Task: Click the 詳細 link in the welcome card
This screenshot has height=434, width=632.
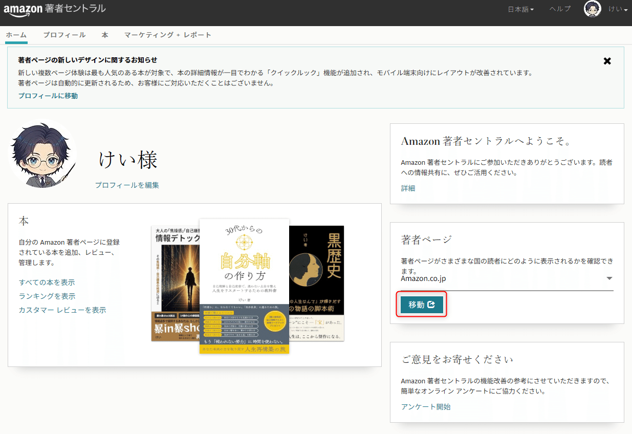Action: pyautogui.click(x=408, y=188)
